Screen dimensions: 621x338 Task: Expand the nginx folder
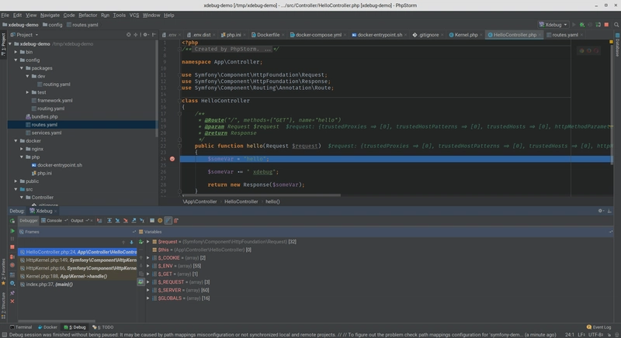pyautogui.click(x=22, y=149)
